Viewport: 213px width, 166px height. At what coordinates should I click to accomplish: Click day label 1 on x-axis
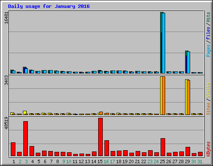coord(14,161)
